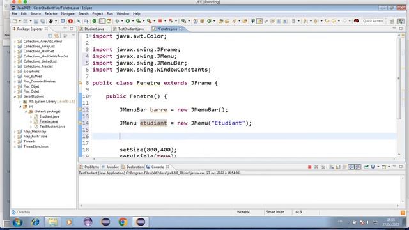Open the Open Console dropdown arrow
The width and height of the screenshot is (409, 230).
(x=389, y=167)
